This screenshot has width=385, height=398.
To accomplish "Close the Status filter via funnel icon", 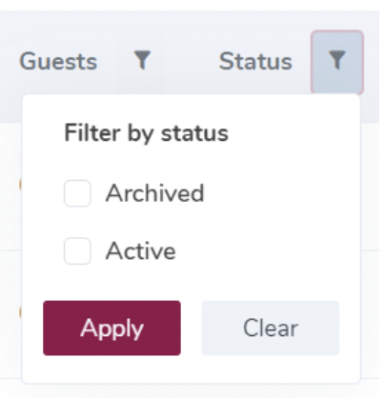I will [337, 62].
